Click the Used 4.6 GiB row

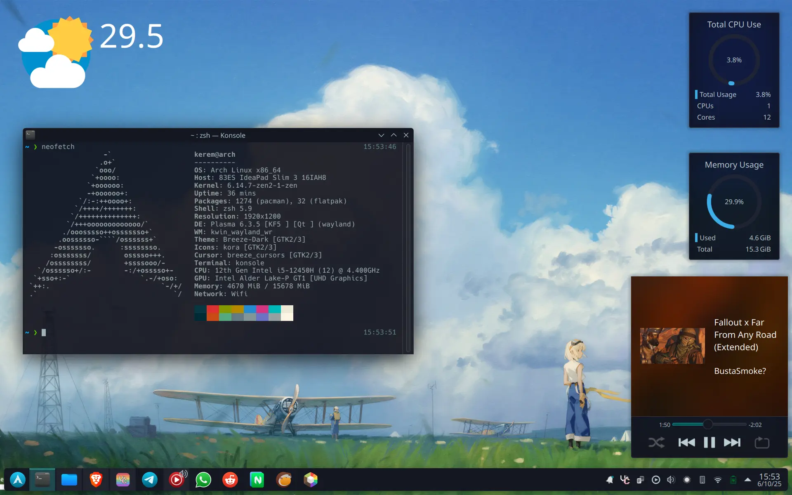coord(734,238)
